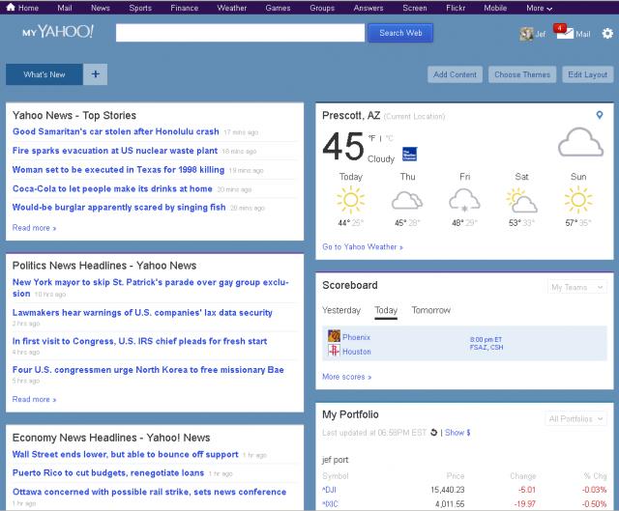Add a new tab with plus button

click(95, 74)
